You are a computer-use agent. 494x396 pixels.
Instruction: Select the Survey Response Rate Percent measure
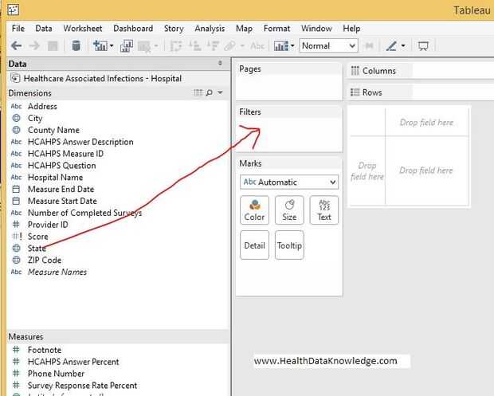pyautogui.click(x=82, y=386)
